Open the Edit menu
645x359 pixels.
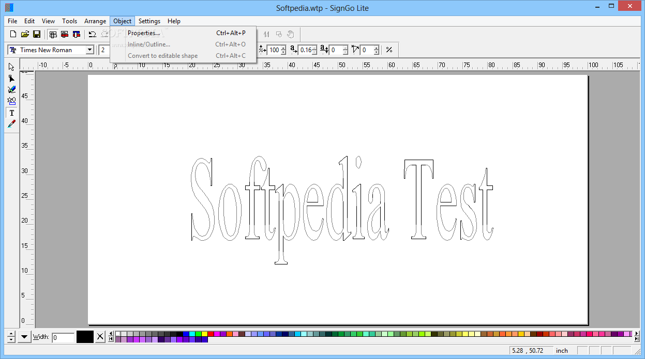point(29,21)
